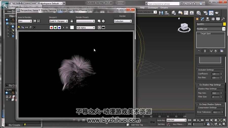
Task: Open the Zookeeper menu
Action: point(153,8)
